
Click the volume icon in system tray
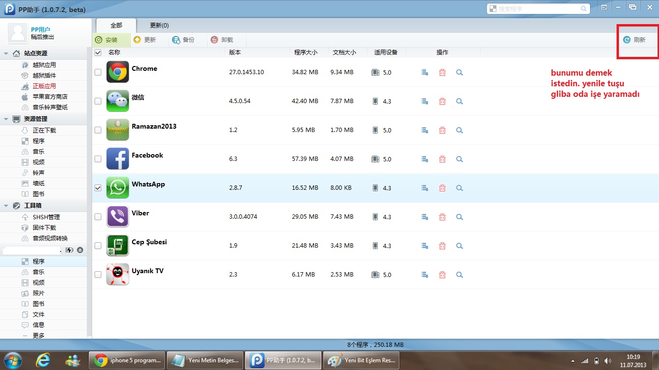pyautogui.click(x=608, y=361)
